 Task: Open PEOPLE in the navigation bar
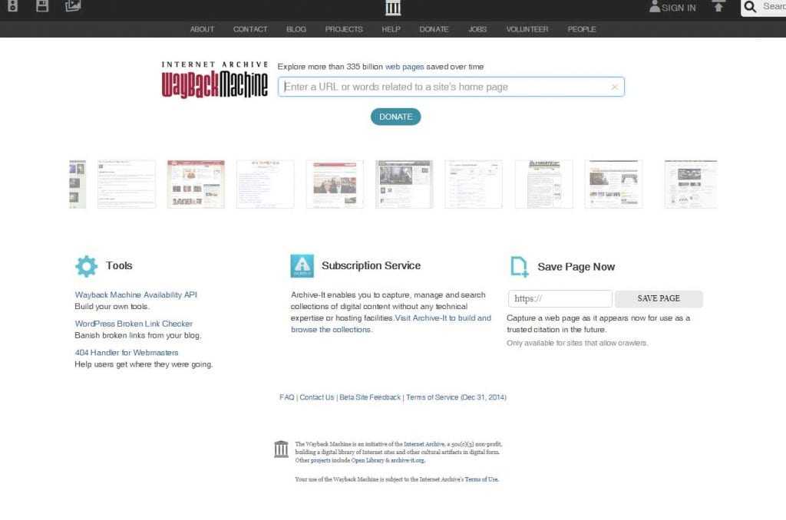pyautogui.click(x=582, y=29)
